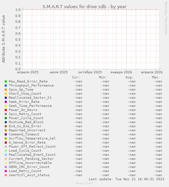
Task: Click the Munin 2.0.67 version footer
Action: click(84, 183)
